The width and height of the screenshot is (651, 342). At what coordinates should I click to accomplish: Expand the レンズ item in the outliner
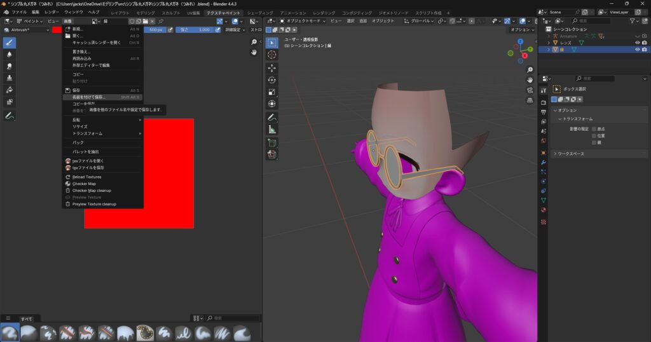pos(549,43)
